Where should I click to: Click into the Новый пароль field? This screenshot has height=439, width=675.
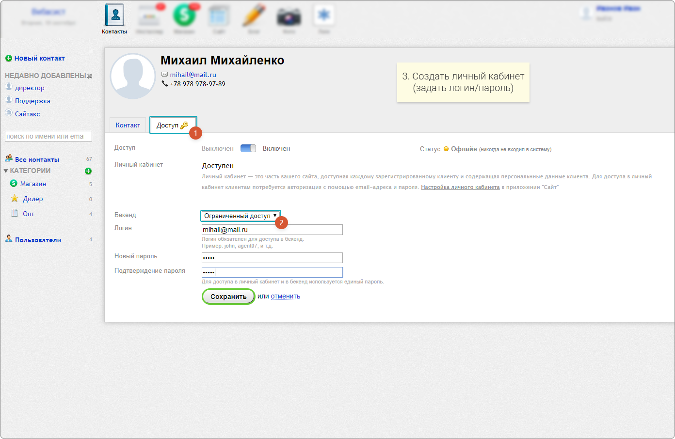(272, 258)
